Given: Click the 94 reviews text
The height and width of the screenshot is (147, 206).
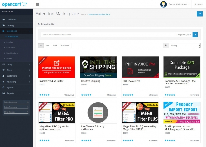Looking at the screenshot, I should (111, 95).
